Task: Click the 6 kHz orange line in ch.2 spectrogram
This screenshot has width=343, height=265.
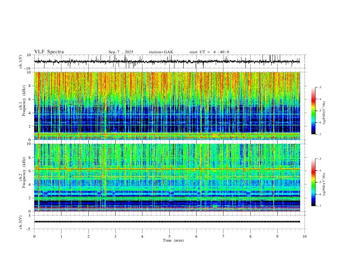Action: 167,169
